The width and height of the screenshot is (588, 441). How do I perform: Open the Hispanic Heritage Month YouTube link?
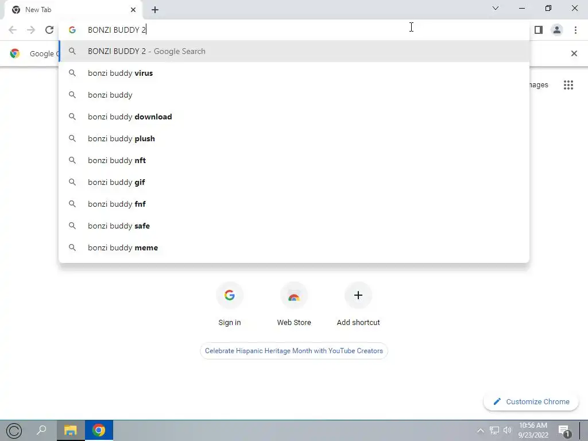(294, 351)
